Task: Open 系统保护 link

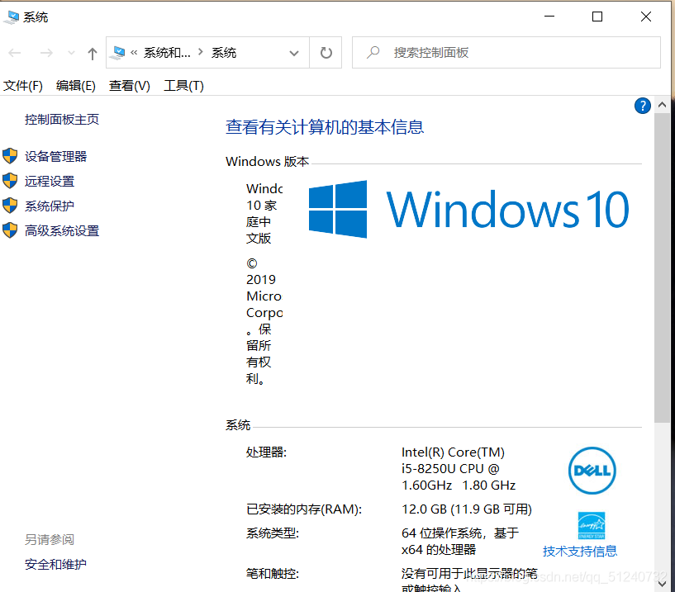Action: tap(50, 206)
